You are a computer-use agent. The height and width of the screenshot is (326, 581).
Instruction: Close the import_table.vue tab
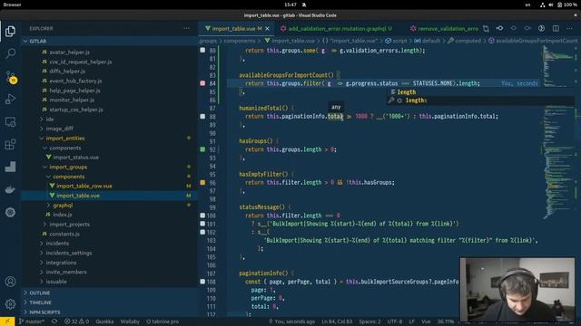click(x=267, y=28)
